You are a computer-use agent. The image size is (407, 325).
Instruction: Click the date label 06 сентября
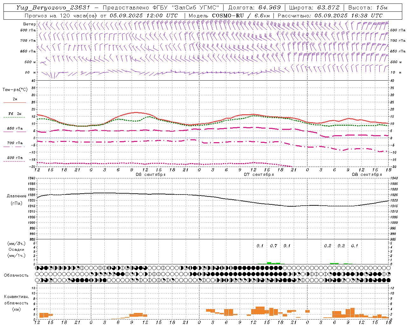click(151, 175)
